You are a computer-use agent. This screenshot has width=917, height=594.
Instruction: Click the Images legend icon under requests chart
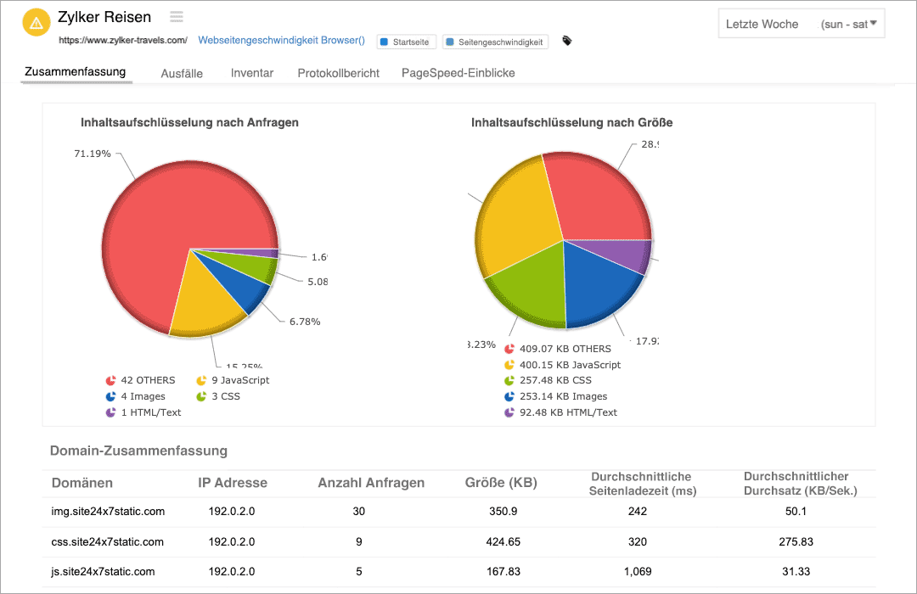point(110,396)
